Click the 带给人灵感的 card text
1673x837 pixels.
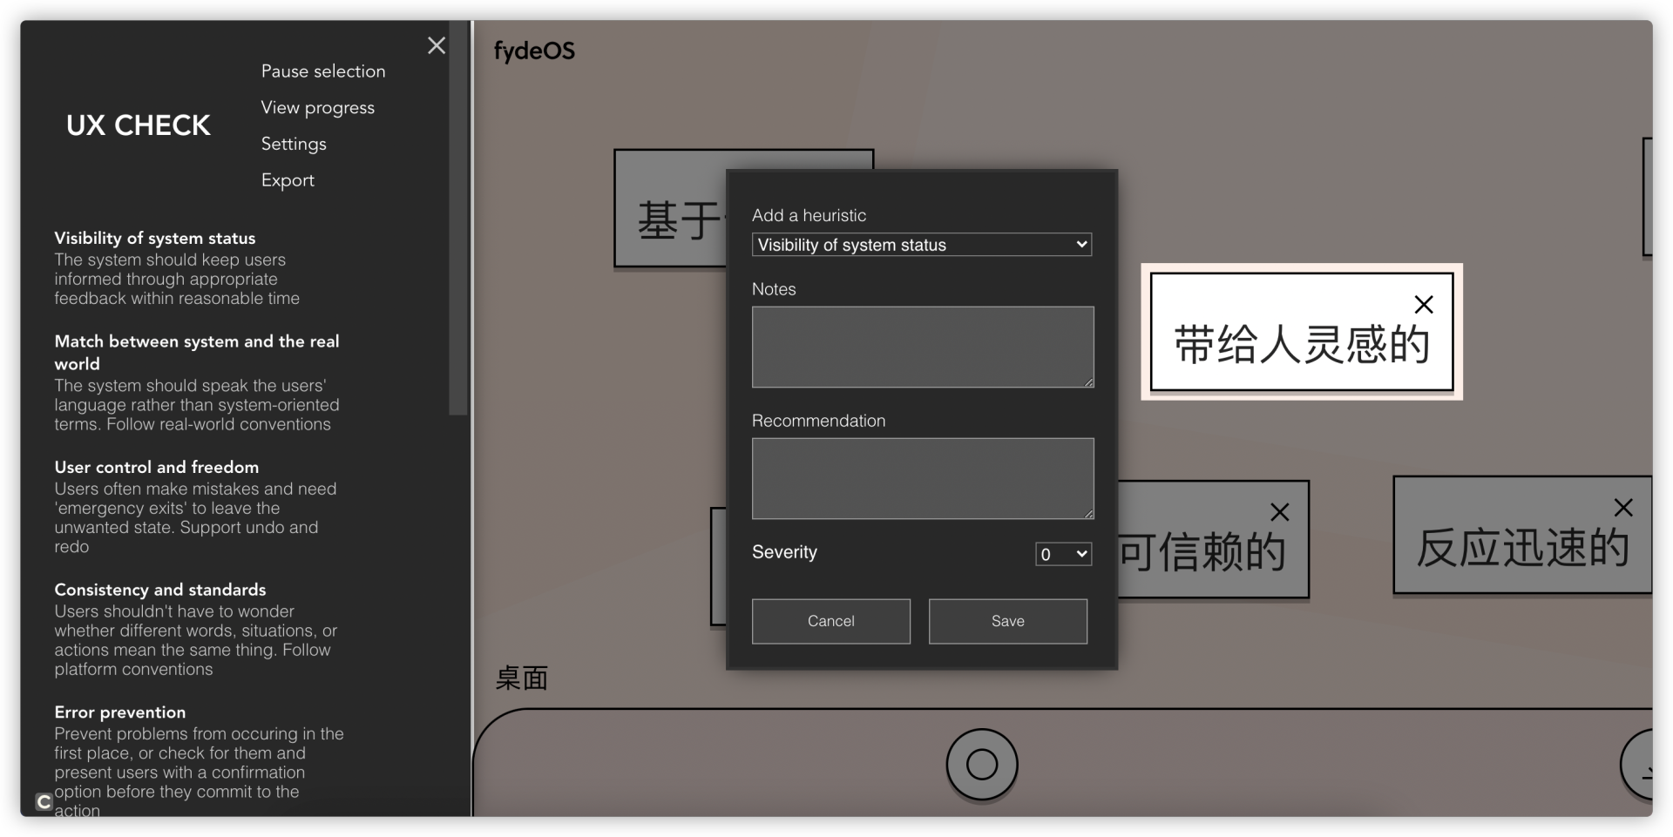[x=1302, y=344]
